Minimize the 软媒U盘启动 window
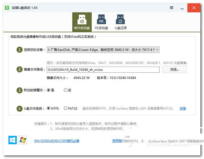204x159 pixels. [x=181, y=8]
